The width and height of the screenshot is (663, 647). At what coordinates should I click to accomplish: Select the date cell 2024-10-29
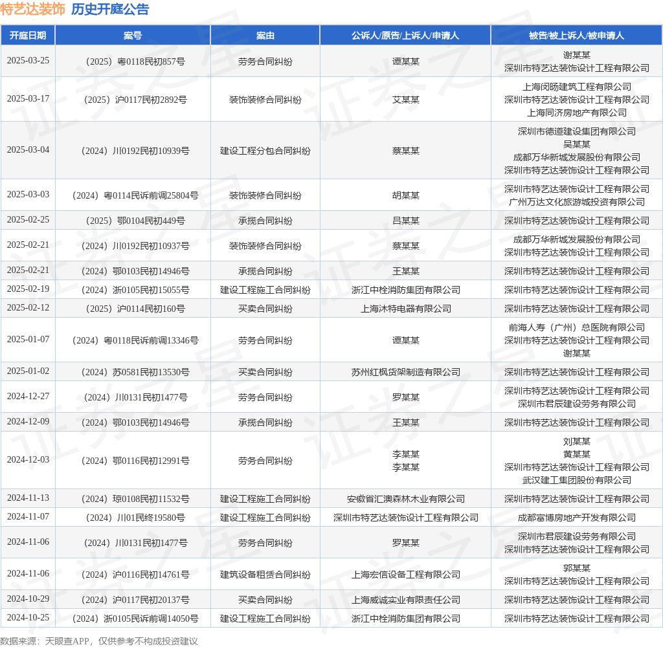28,599
